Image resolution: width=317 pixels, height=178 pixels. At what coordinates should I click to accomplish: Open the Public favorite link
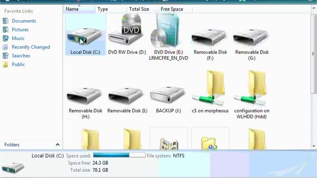[x=18, y=65]
